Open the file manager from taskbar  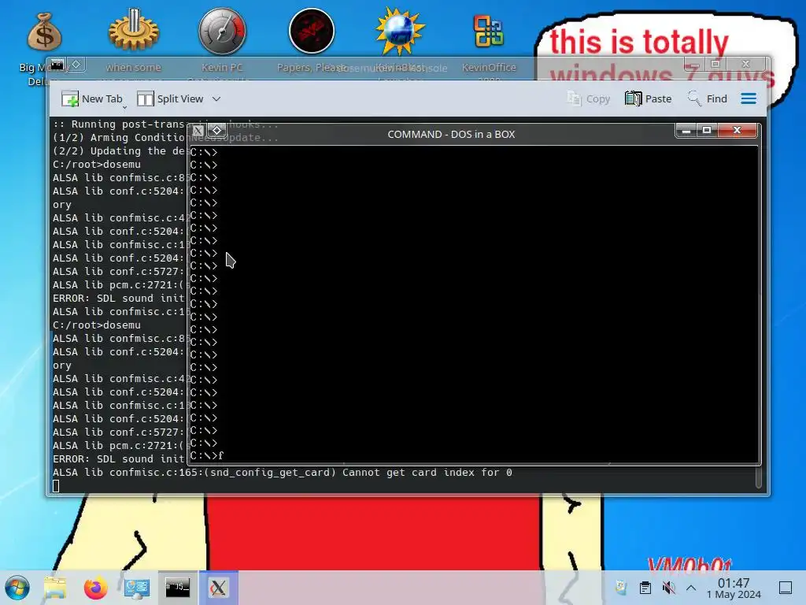coord(55,588)
